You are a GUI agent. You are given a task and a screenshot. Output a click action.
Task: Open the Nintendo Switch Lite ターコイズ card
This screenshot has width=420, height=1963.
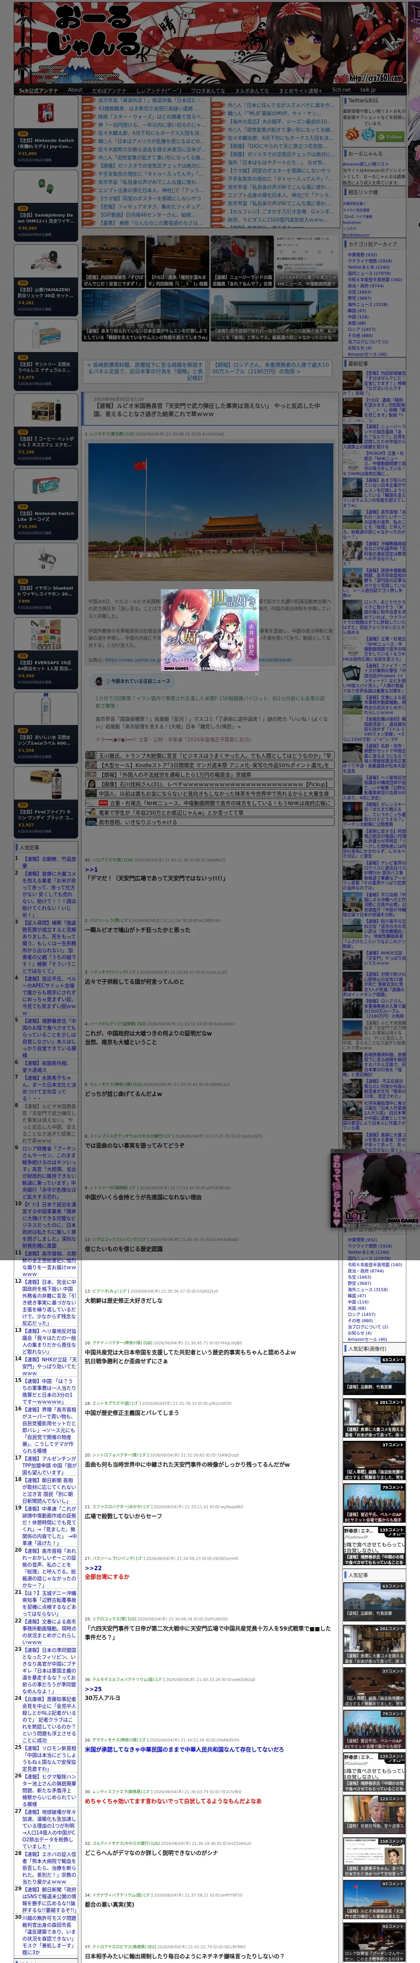coord(46,504)
